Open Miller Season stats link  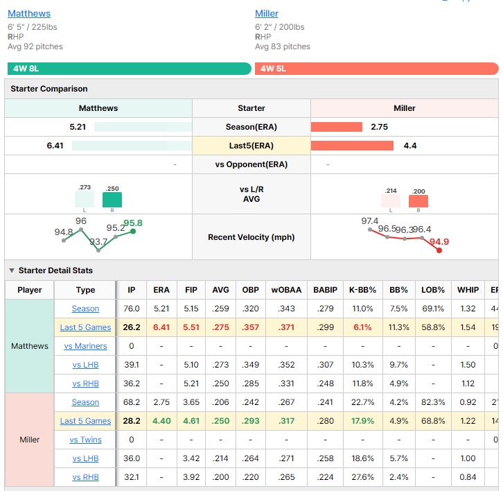(85, 402)
